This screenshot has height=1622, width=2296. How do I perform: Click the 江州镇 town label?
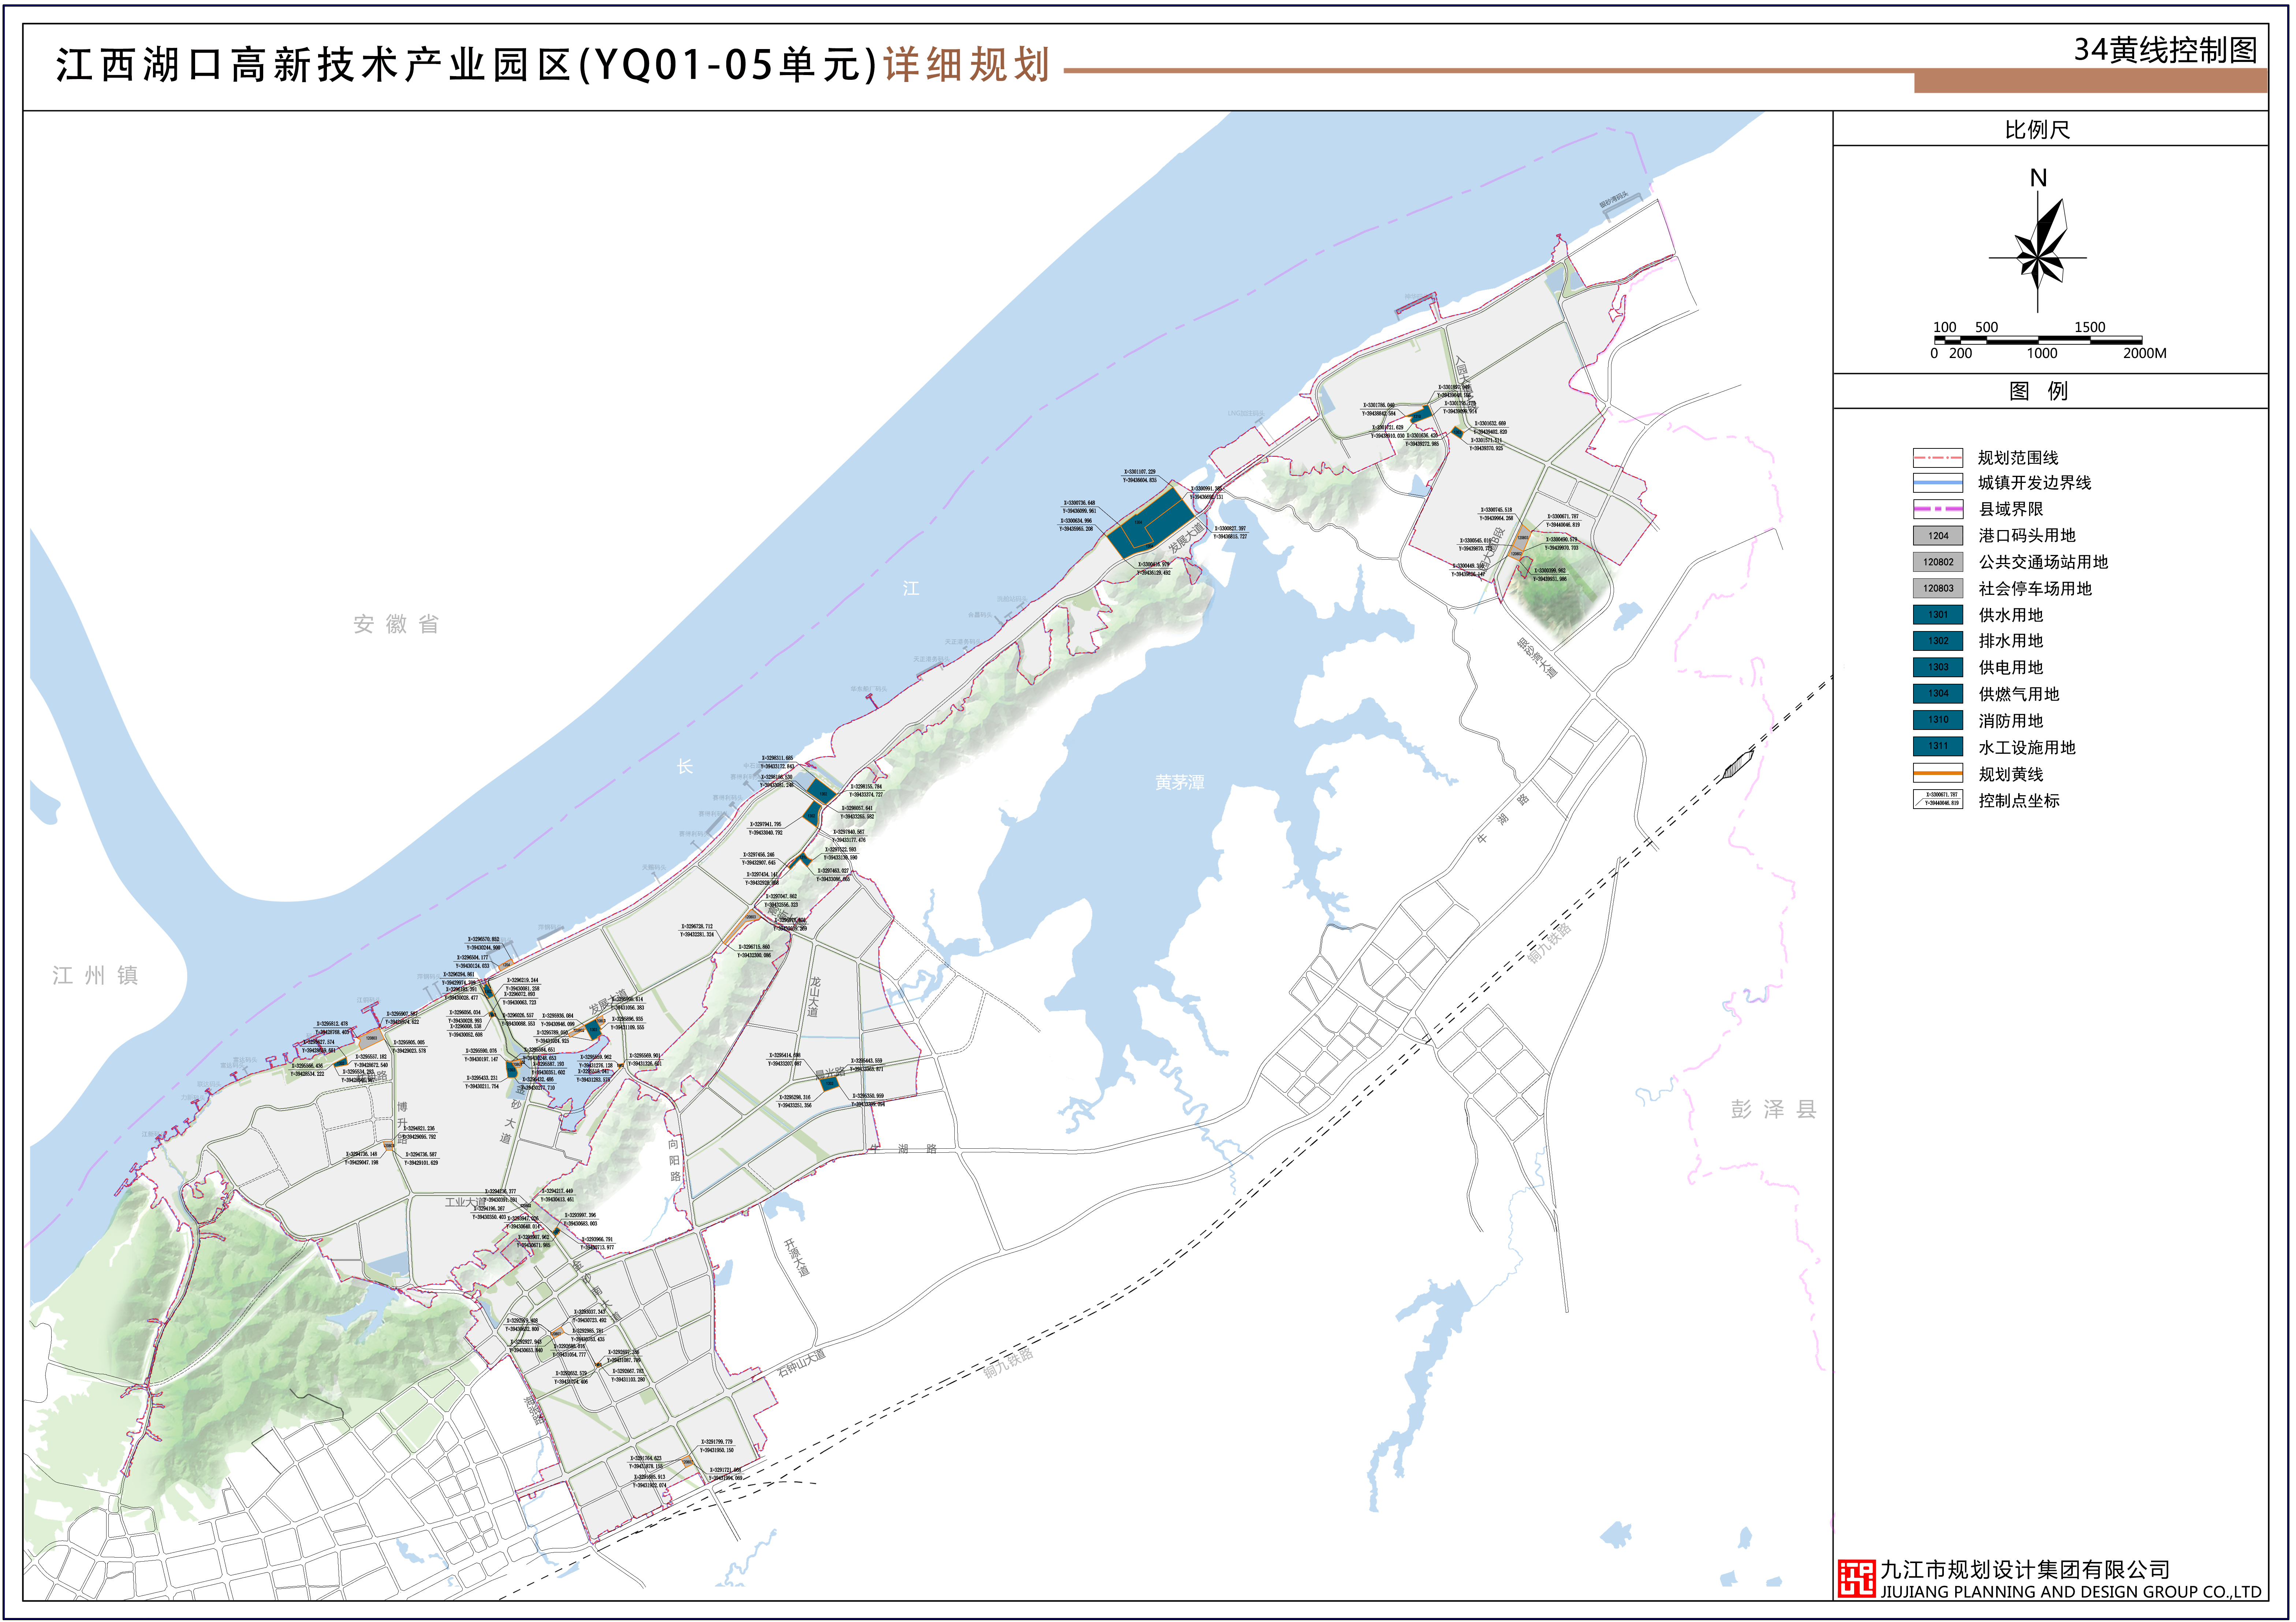pyautogui.click(x=95, y=976)
